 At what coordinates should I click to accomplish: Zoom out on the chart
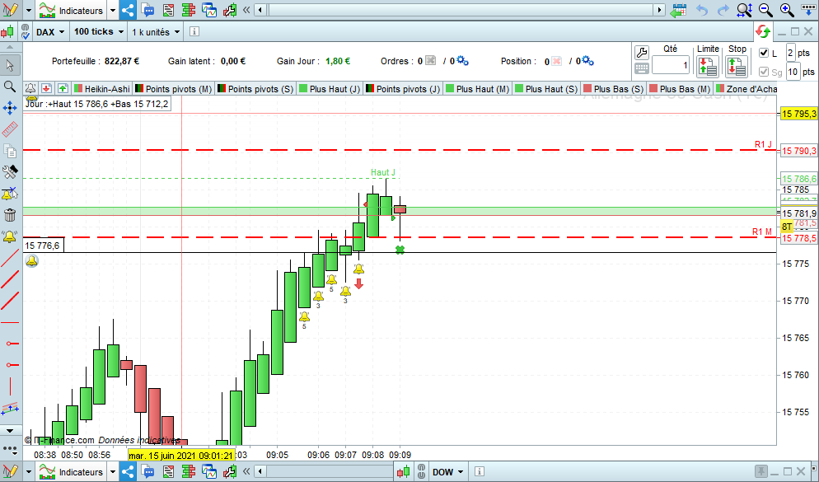pos(765,10)
